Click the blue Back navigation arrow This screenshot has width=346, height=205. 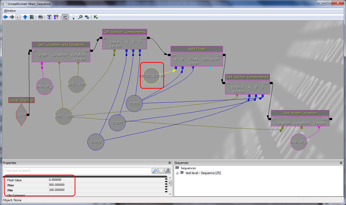(x=5, y=17)
